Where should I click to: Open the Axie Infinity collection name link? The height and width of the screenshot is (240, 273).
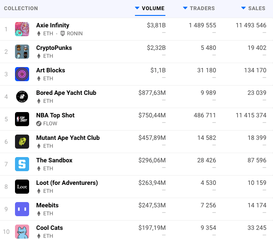pyautogui.click(x=52, y=25)
